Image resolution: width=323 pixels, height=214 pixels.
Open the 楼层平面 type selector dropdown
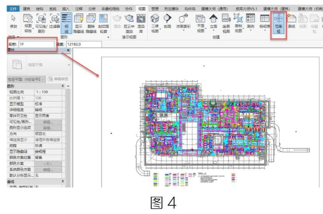pyautogui.click(x=69, y=65)
